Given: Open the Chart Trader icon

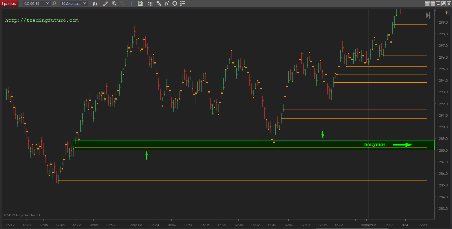Looking at the screenshot, I should [150, 4].
